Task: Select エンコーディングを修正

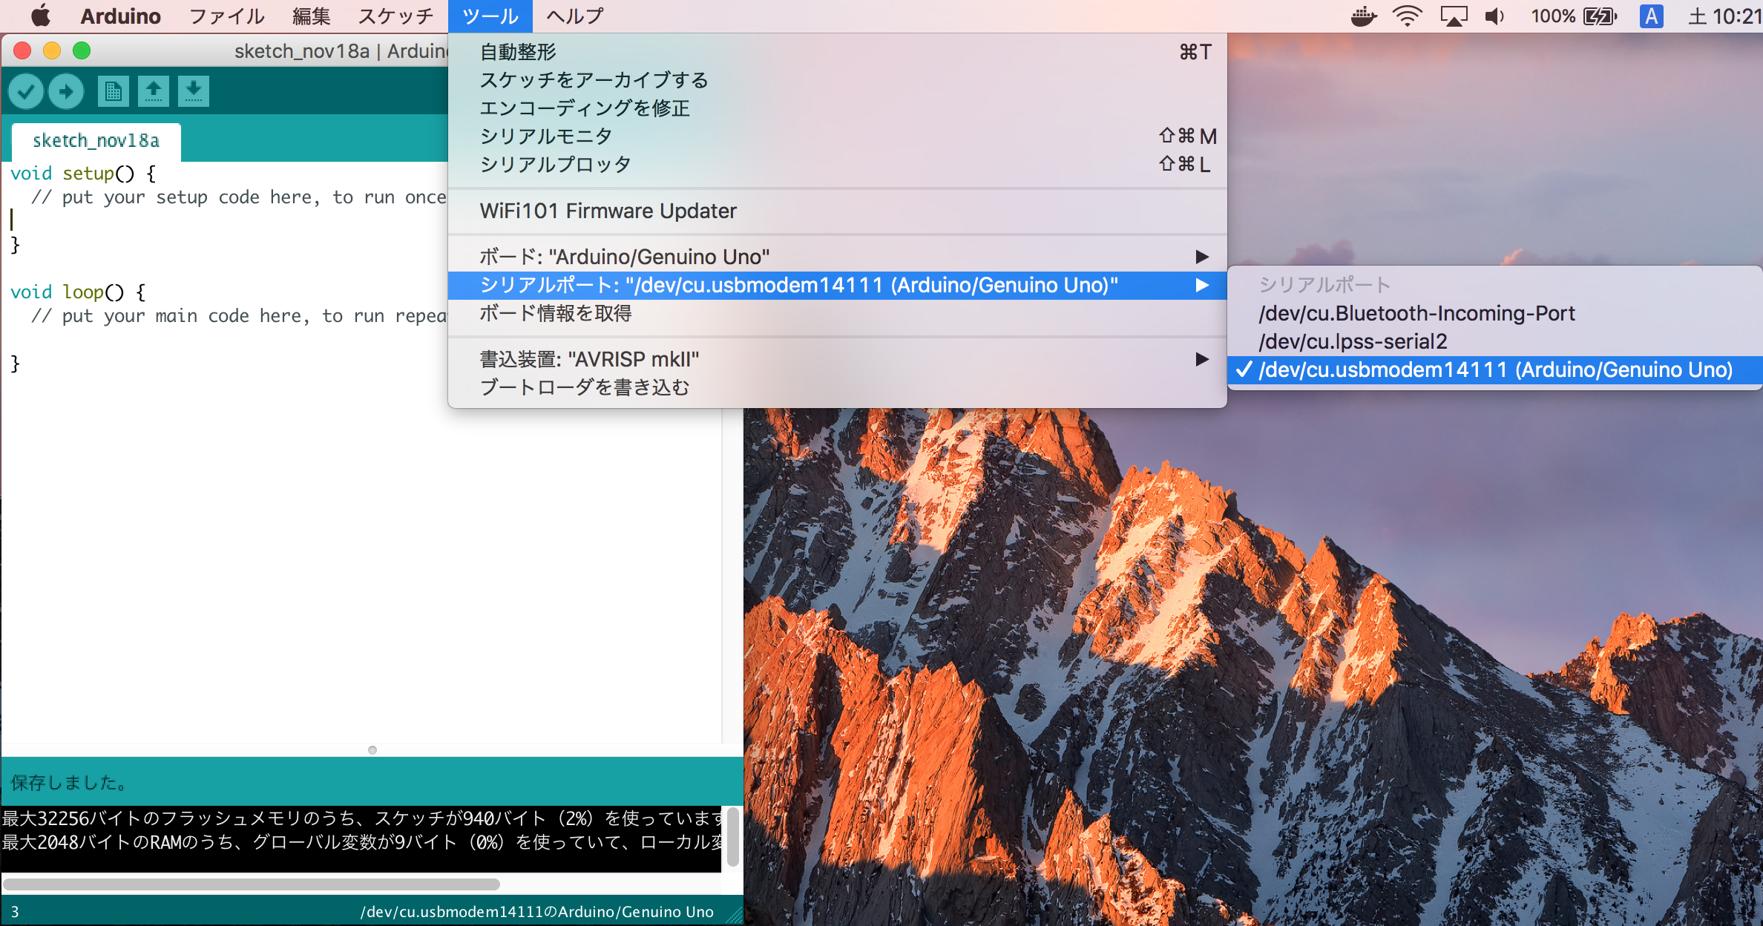Action: click(837, 108)
